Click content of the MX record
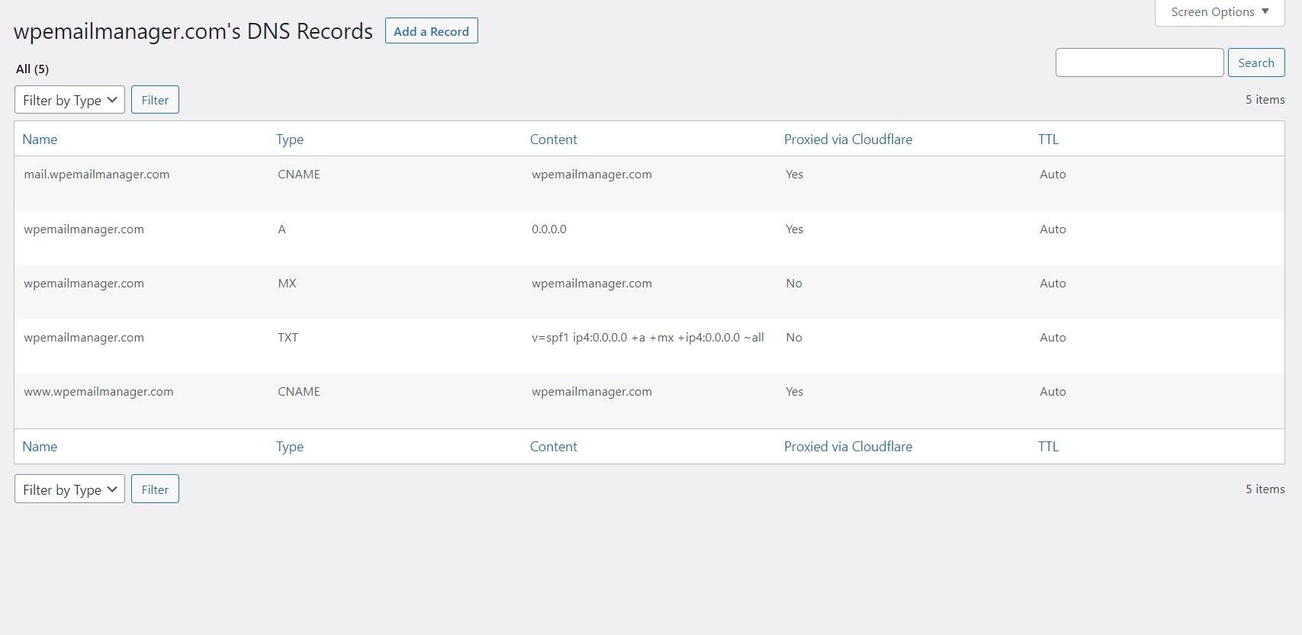 [592, 284]
